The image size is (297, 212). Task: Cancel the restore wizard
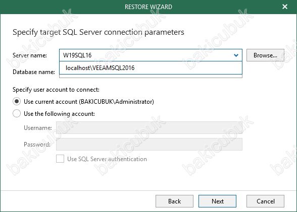[265, 201]
